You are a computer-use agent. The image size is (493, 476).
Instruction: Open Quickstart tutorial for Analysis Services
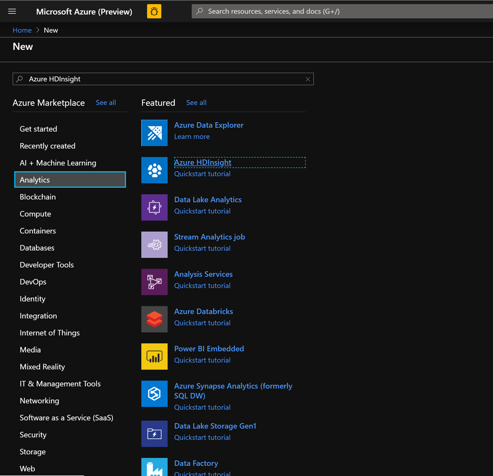(x=202, y=285)
